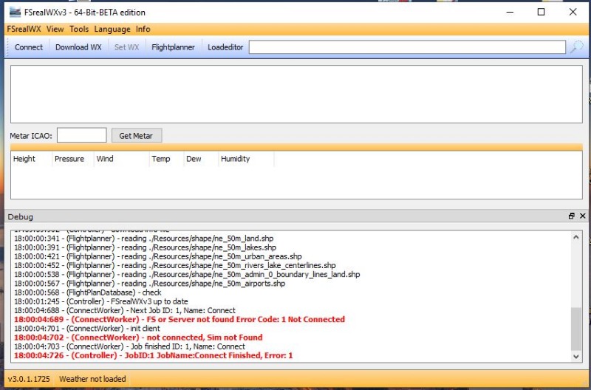Click the toolbar search input field

[x=407, y=47]
